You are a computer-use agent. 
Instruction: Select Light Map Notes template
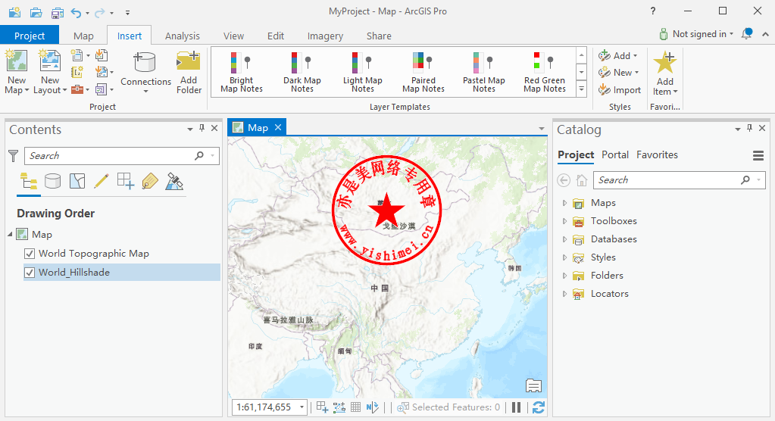pyautogui.click(x=362, y=72)
